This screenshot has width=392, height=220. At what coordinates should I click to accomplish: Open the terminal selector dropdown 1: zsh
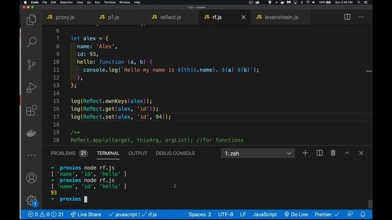tap(258, 153)
